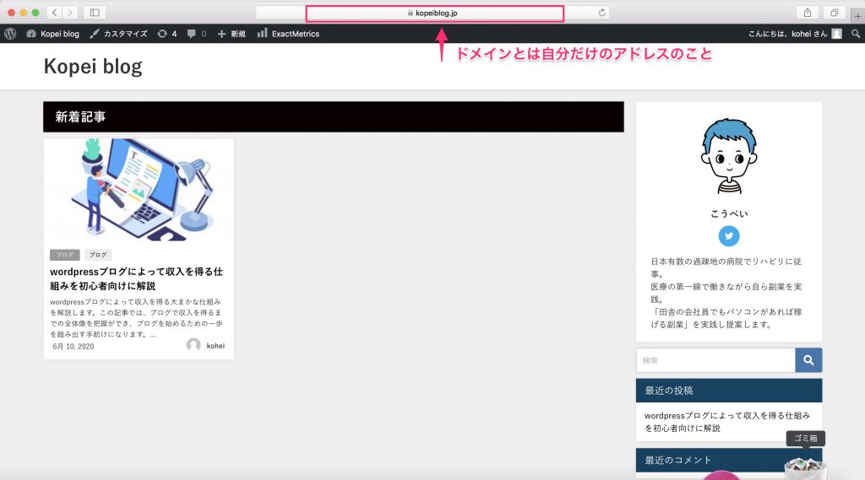Open the wordpressブログ article title link
Screen dimensions: 865x480
pyautogui.click(x=137, y=278)
